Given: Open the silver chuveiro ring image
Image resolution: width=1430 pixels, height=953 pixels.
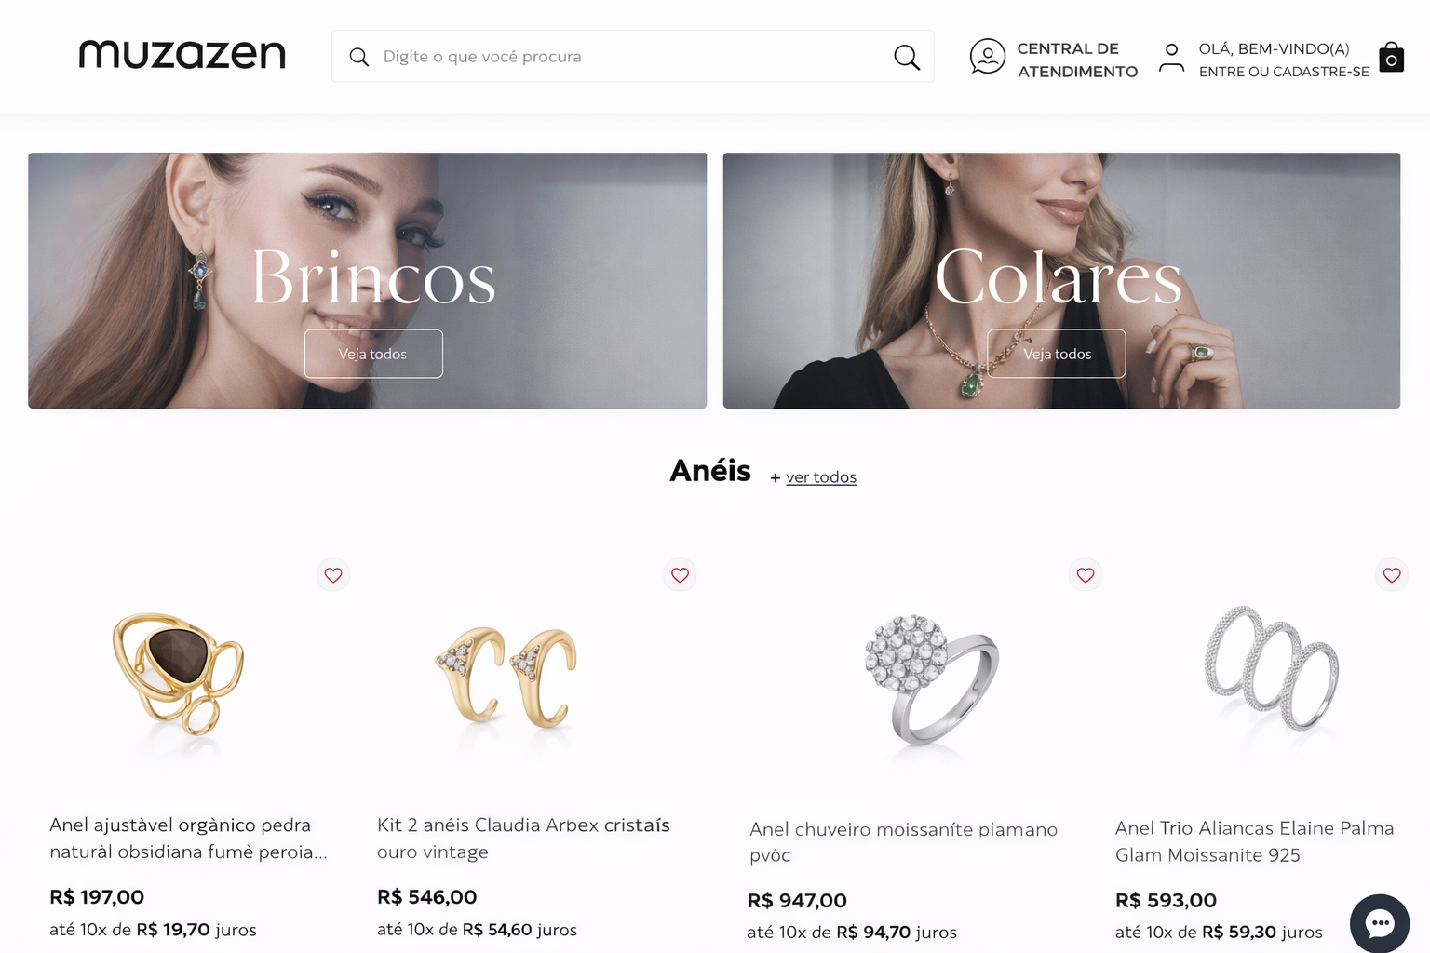Looking at the screenshot, I should 931,679.
